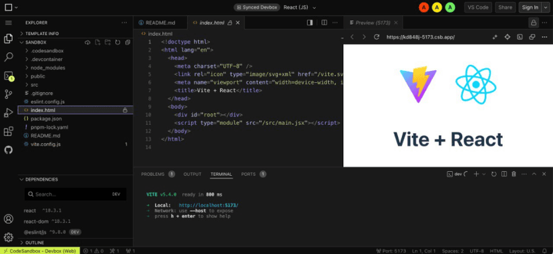Image resolution: width=553 pixels, height=254 pixels.
Task: Open the Devtools terminal icon with badge
Action: click(x=9, y=76)
